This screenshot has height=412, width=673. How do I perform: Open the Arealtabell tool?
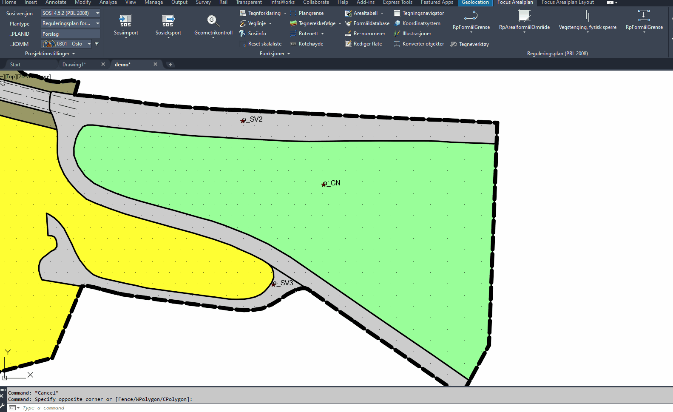348,13
